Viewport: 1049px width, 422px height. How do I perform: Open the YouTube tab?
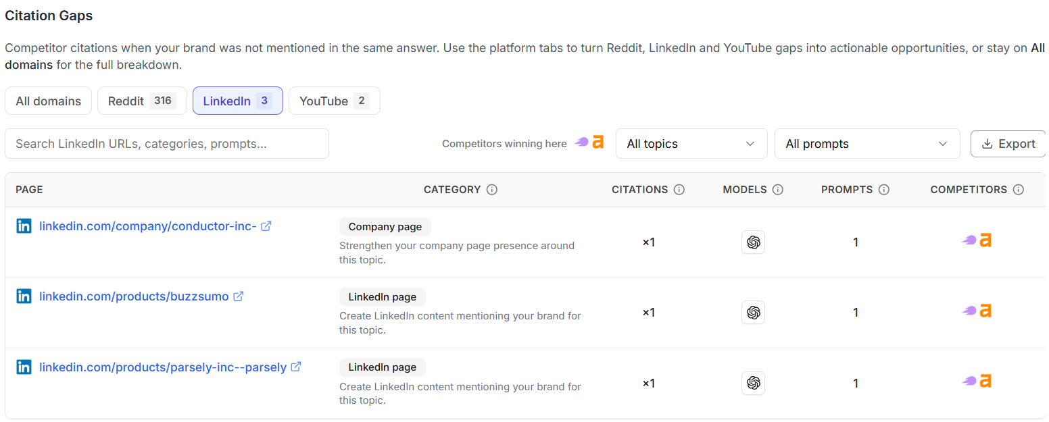tap(334, 101)
